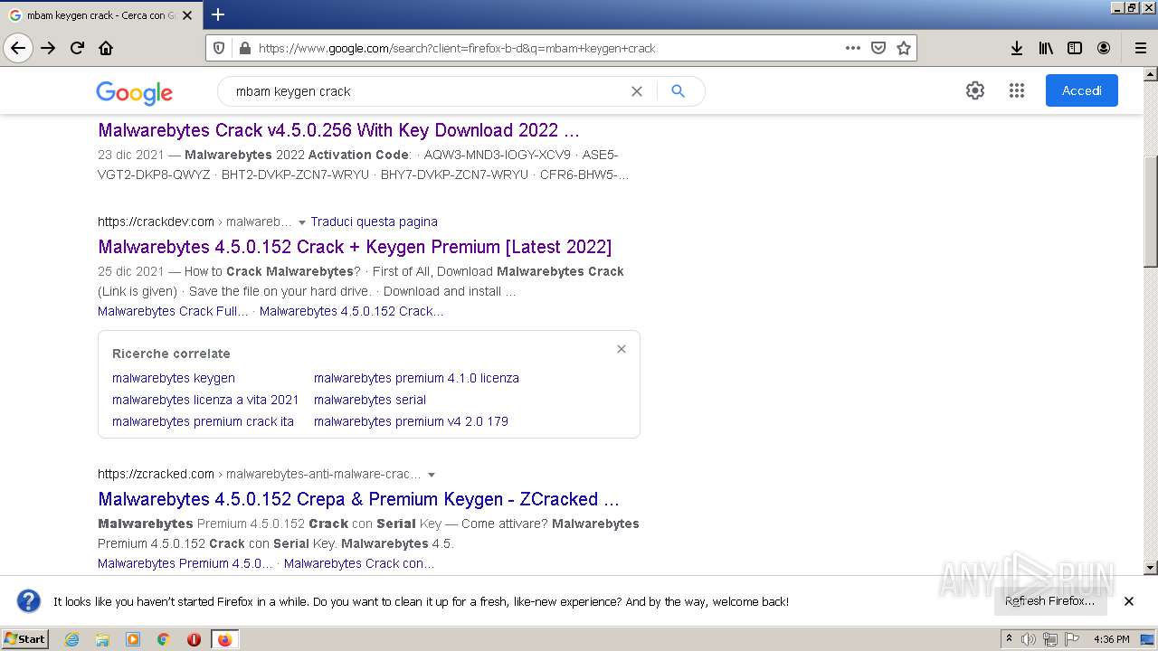Open Firefox downloads panel
The width and height of the screenshot is (1158, 651).
coord(1016,48)
